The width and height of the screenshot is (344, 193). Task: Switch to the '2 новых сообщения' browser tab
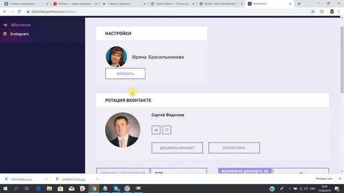tap(26, 4)
